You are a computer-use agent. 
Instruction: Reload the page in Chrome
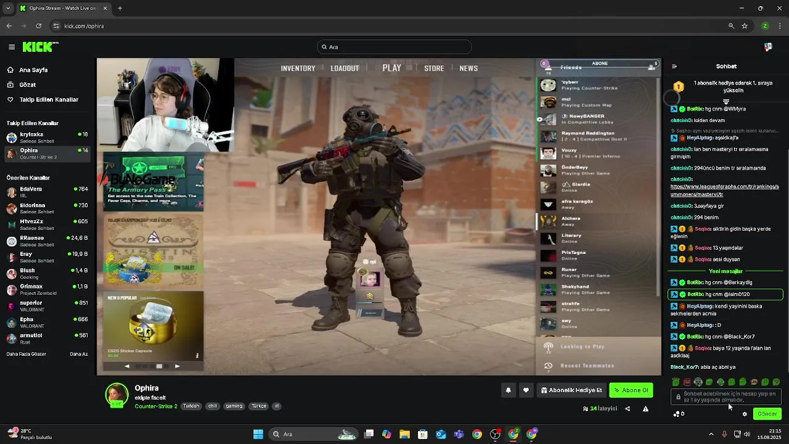coord(38,26)
